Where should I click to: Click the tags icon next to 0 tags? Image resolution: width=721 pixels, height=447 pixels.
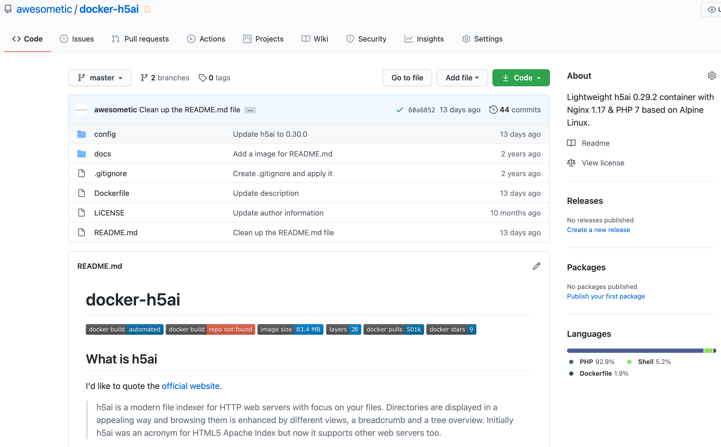(202, 78)
